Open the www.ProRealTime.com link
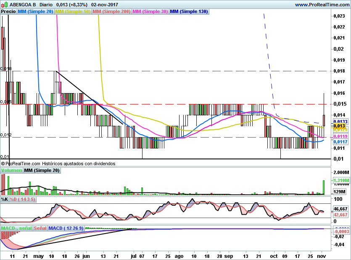This screenshot has width=351, height=260. click(x=322, y=4)
